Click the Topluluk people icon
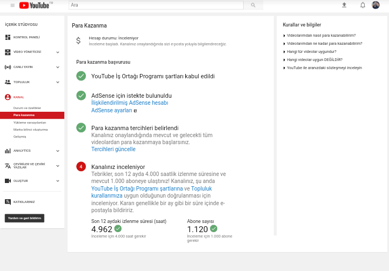This screenshot has height=271, width=389. tap(8, 82)
